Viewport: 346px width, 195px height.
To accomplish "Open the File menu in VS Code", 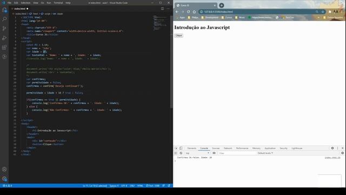I will click(x=9, y=3).
